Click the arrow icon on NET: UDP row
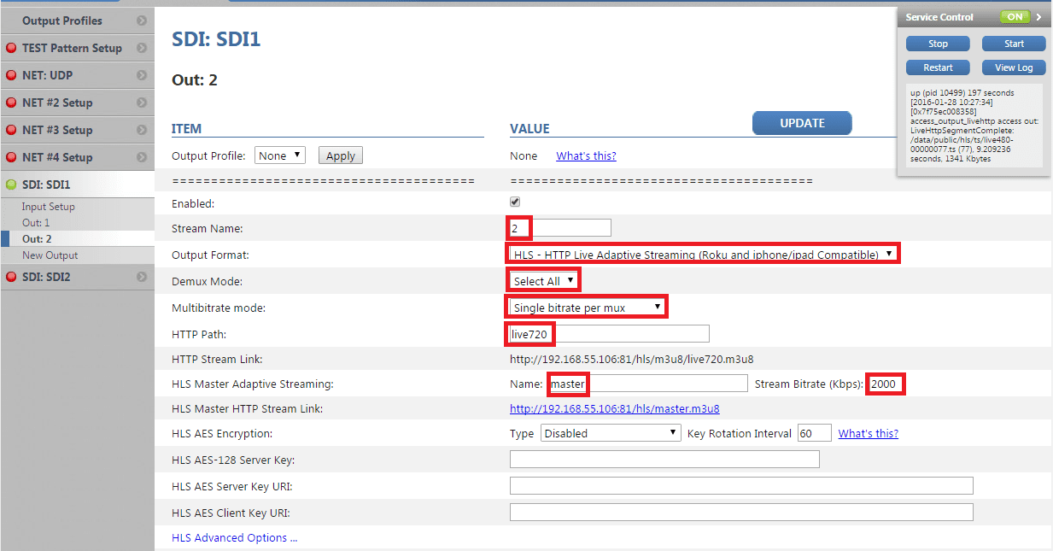The width and height of the screenshot is (1053, 551). coord(142,75)
